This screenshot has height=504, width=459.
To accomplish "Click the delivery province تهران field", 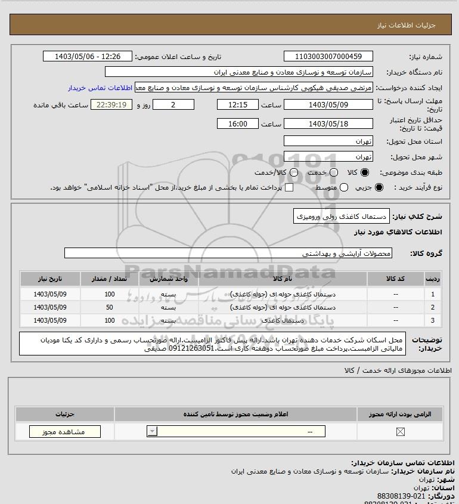I will (328, 141).
